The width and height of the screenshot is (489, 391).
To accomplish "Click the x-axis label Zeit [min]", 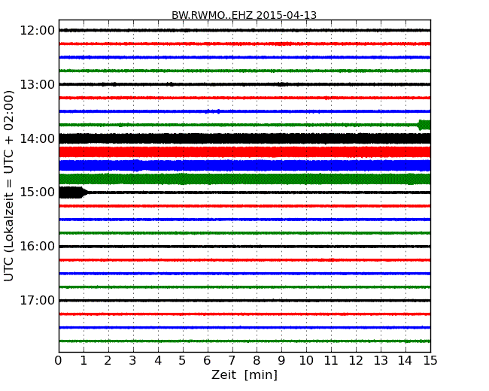I will click(244, 374).
